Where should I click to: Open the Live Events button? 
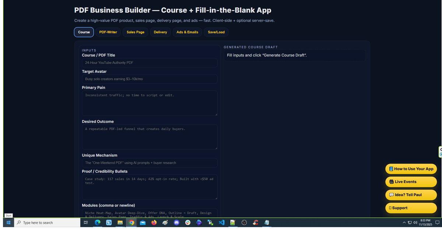[x=411, y=182]
